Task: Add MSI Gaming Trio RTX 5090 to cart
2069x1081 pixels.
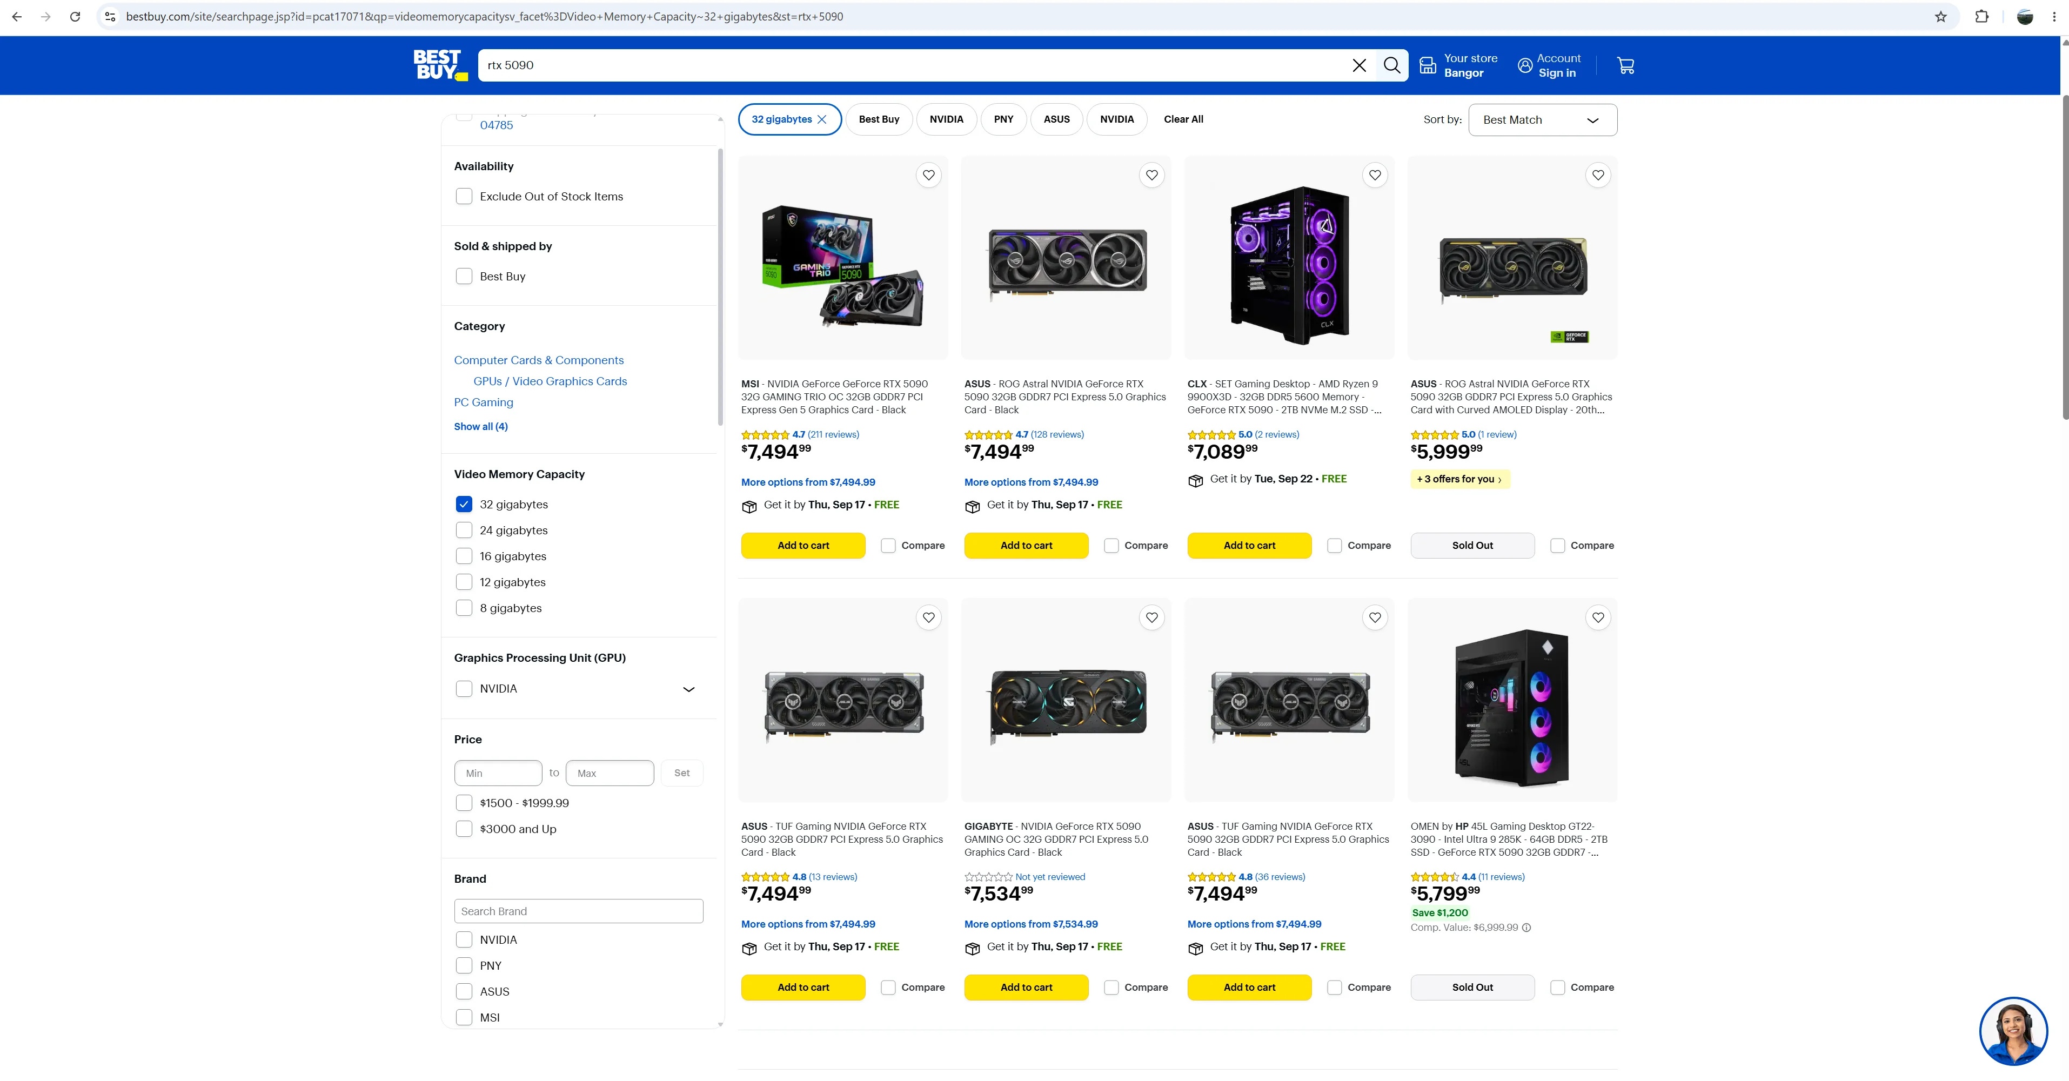Action: 803,545
